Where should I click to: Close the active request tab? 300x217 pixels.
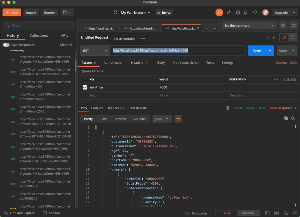tap(198, 28)
